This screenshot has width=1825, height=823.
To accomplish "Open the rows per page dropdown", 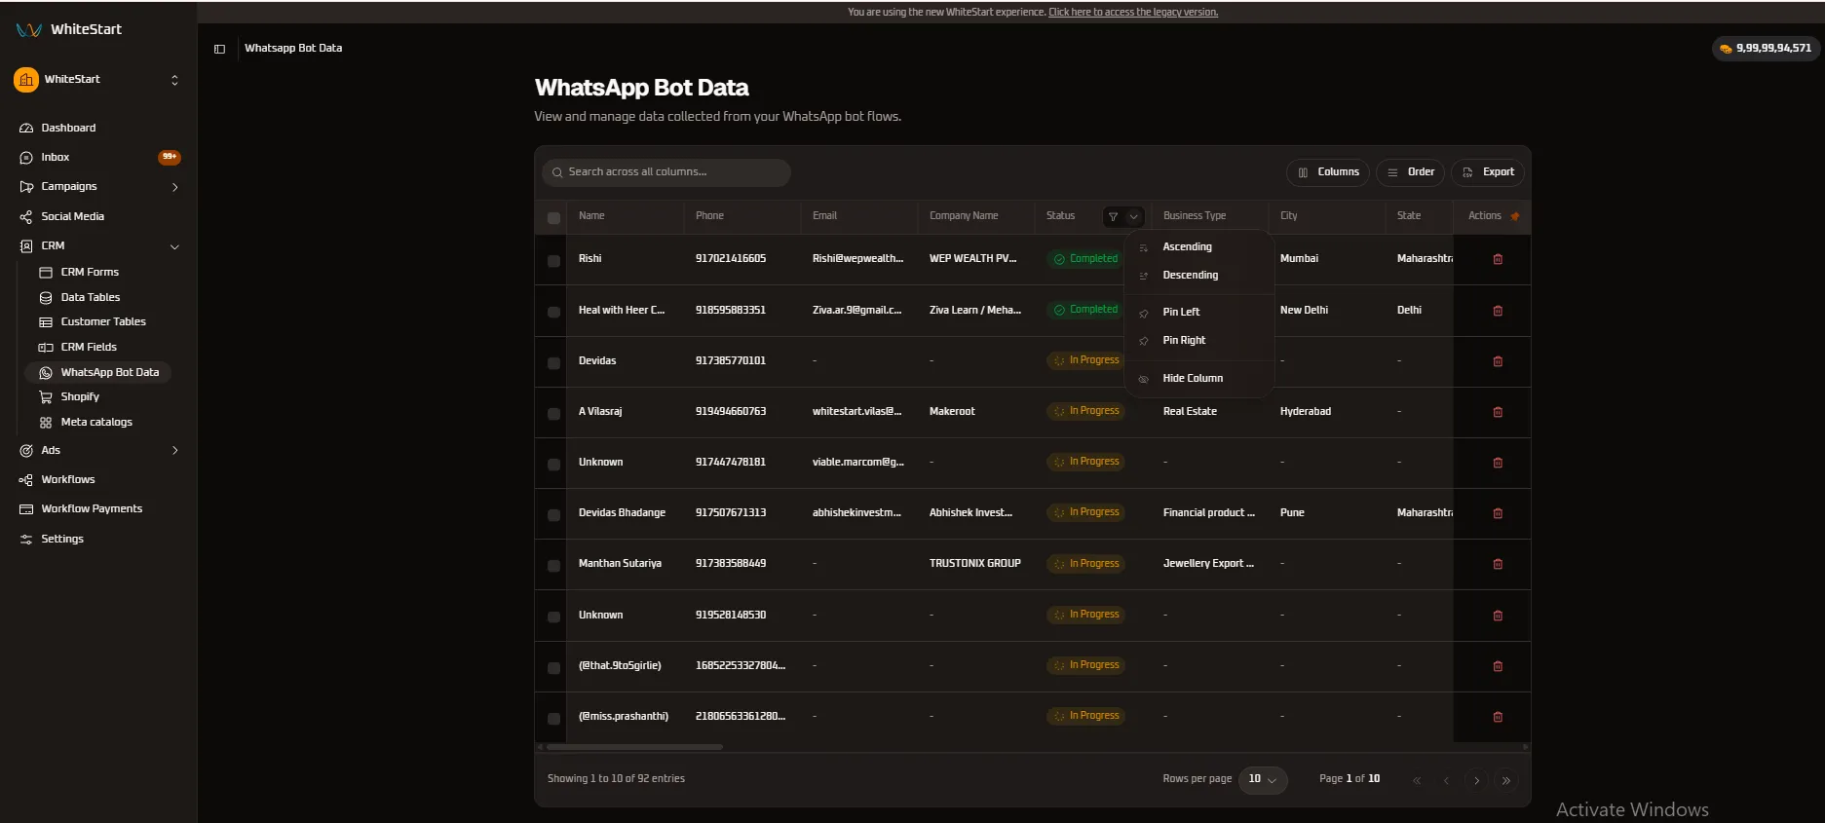I will (1263, 779).
